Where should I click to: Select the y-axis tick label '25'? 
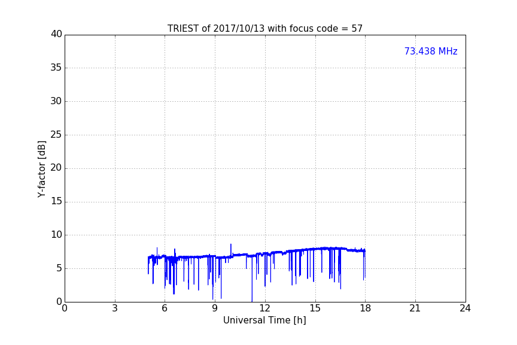pyautogui.click(x=56, y=134)
